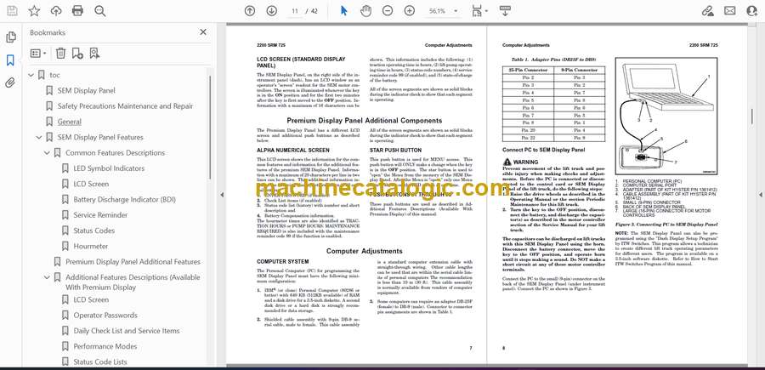
Task: Share link to file icon
Action: pos(707,11)
